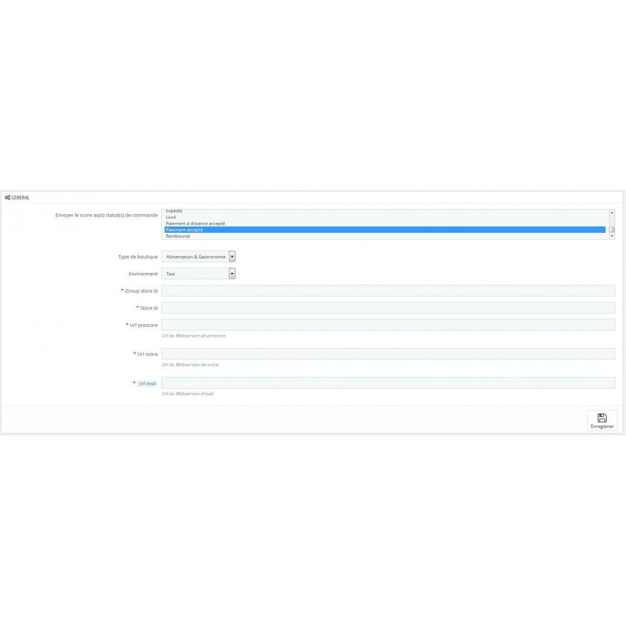Click the Enregistrer save icon
626x626 pixels.
tap(602, 418)
